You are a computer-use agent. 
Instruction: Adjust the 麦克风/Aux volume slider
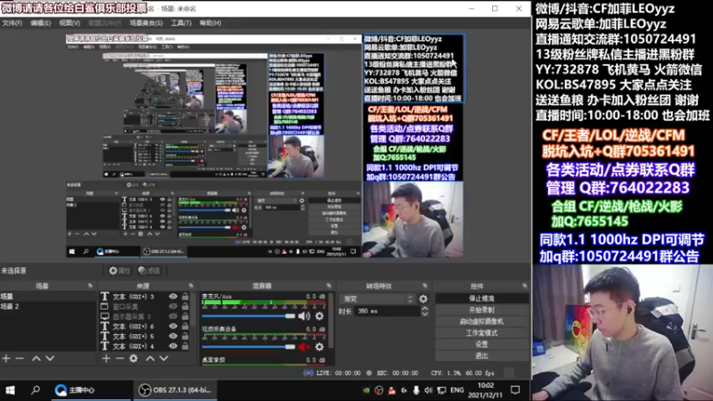pyautogui.click(x=249, y=316)
